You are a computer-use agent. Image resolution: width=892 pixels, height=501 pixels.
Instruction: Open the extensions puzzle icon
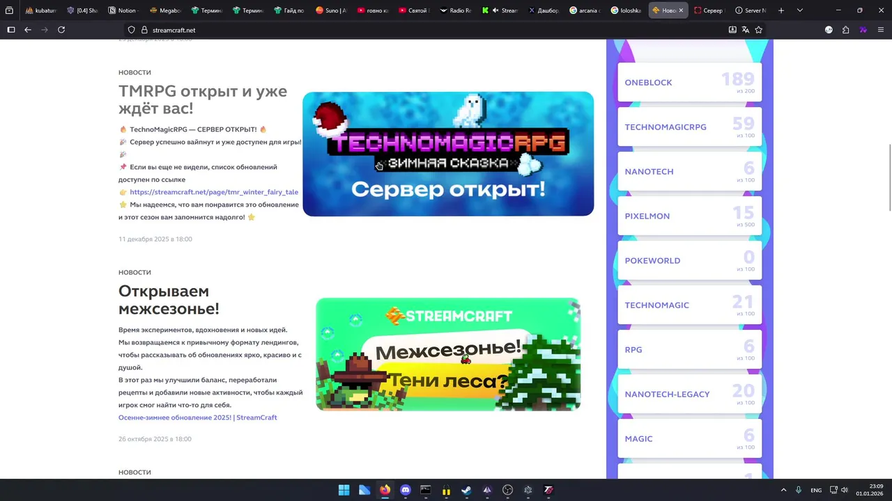tap(845, 30)
